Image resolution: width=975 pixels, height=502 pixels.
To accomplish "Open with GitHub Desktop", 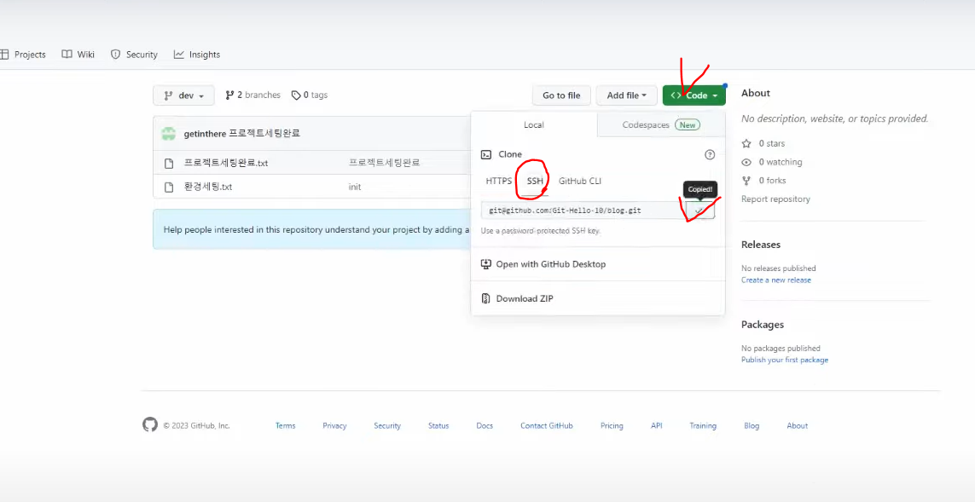I will [x=544, y=264].
